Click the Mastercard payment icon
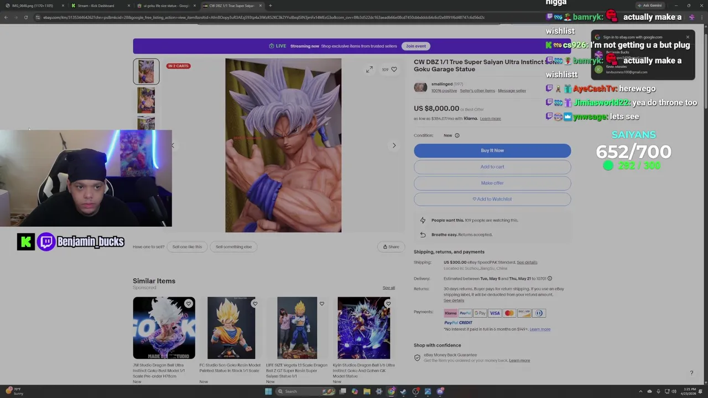Screen dimensions: 708x398 point(509,313)
